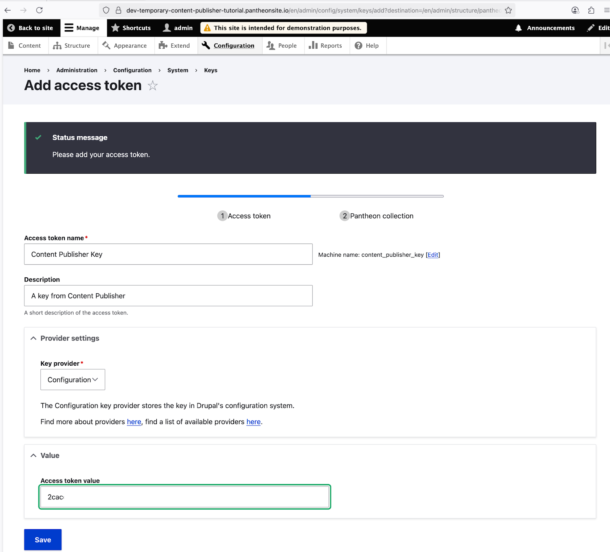Bookmark this page with the URL bar star
Screen dimensions: 610x552
[x=508, y=10]
